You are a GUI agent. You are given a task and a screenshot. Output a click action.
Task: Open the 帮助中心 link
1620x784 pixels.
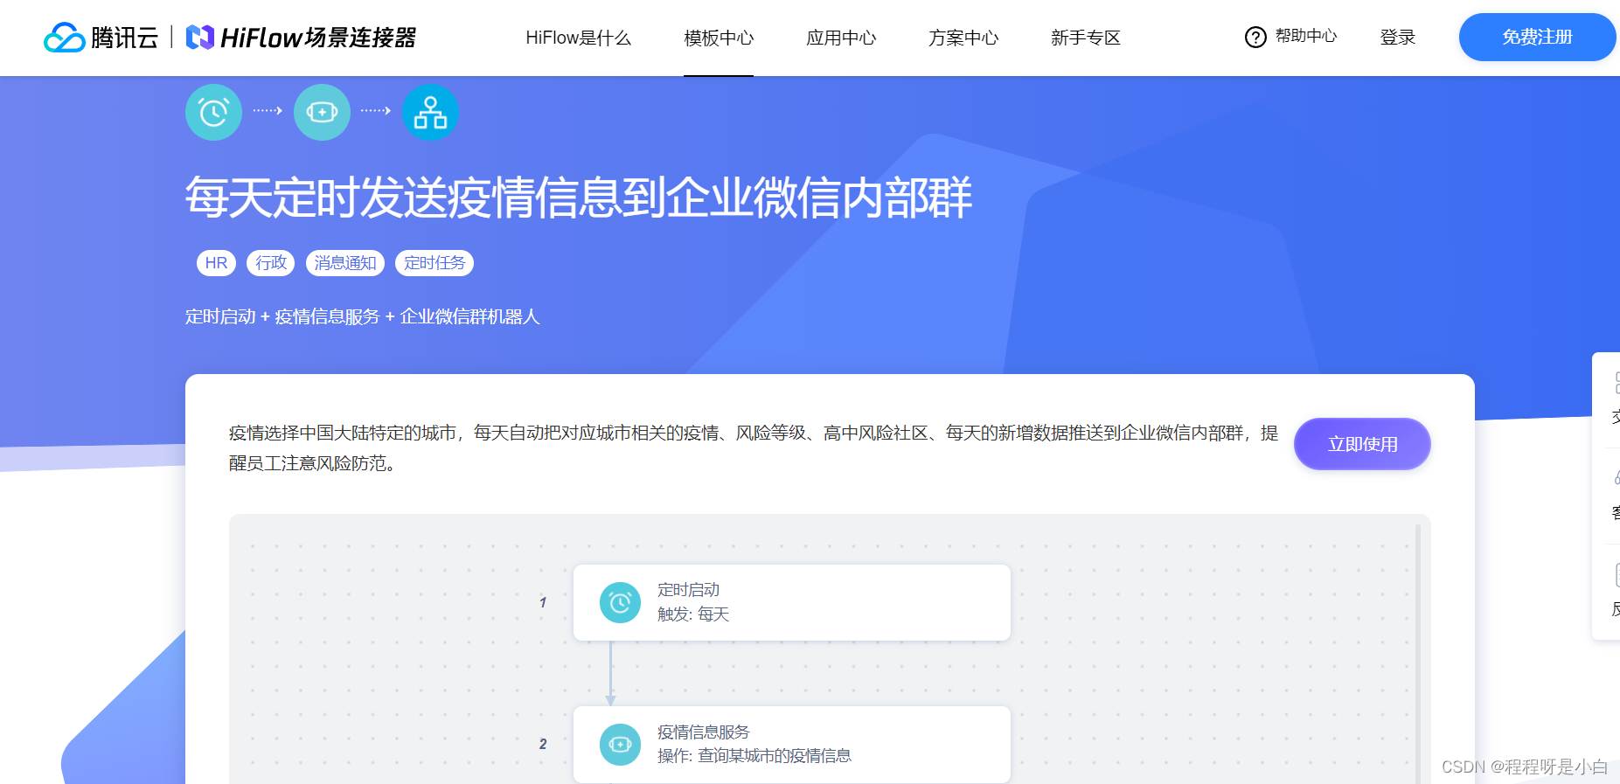[1306, 36]
